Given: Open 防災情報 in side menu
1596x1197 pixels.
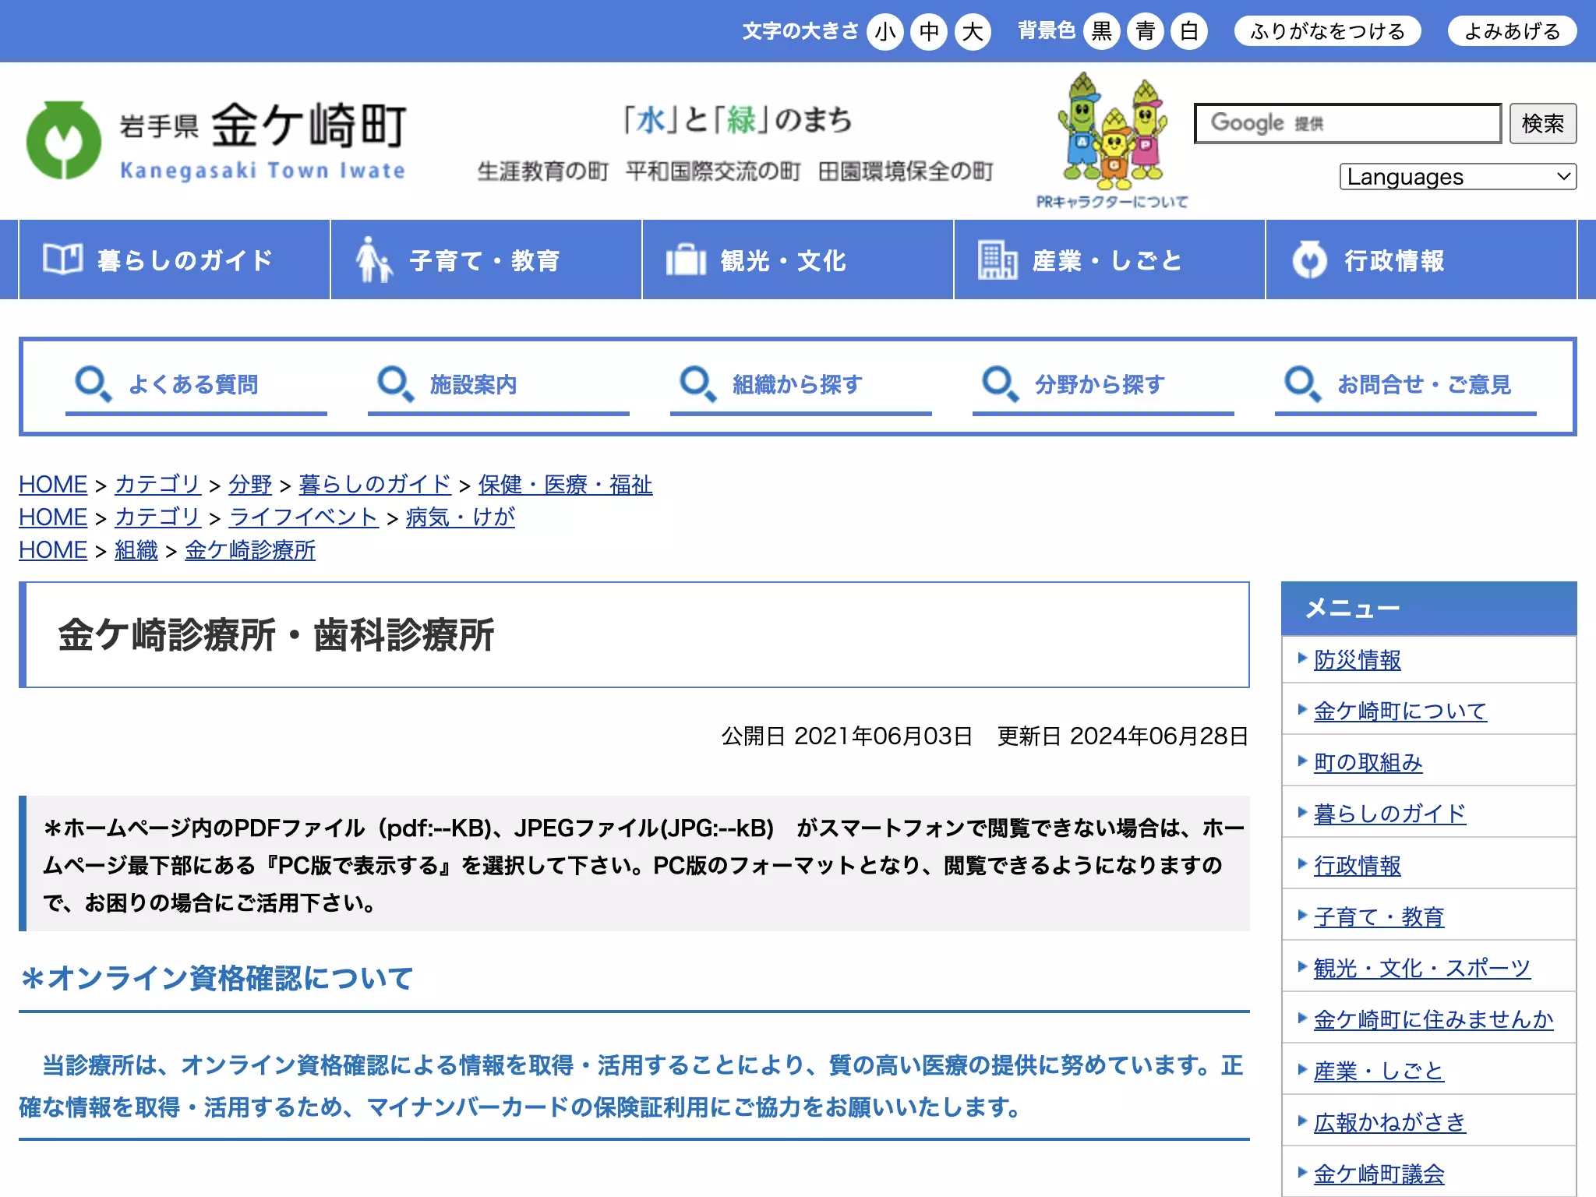Looking at the screenshot, I should 1358,660.
